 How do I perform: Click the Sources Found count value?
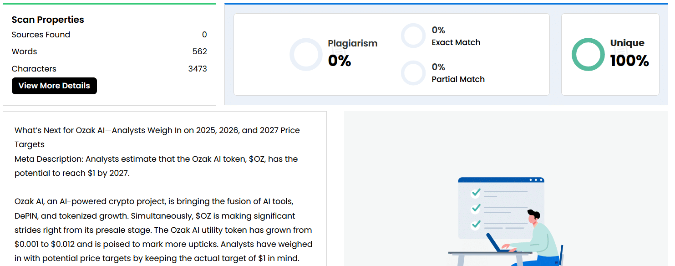[x=204, y=35]
